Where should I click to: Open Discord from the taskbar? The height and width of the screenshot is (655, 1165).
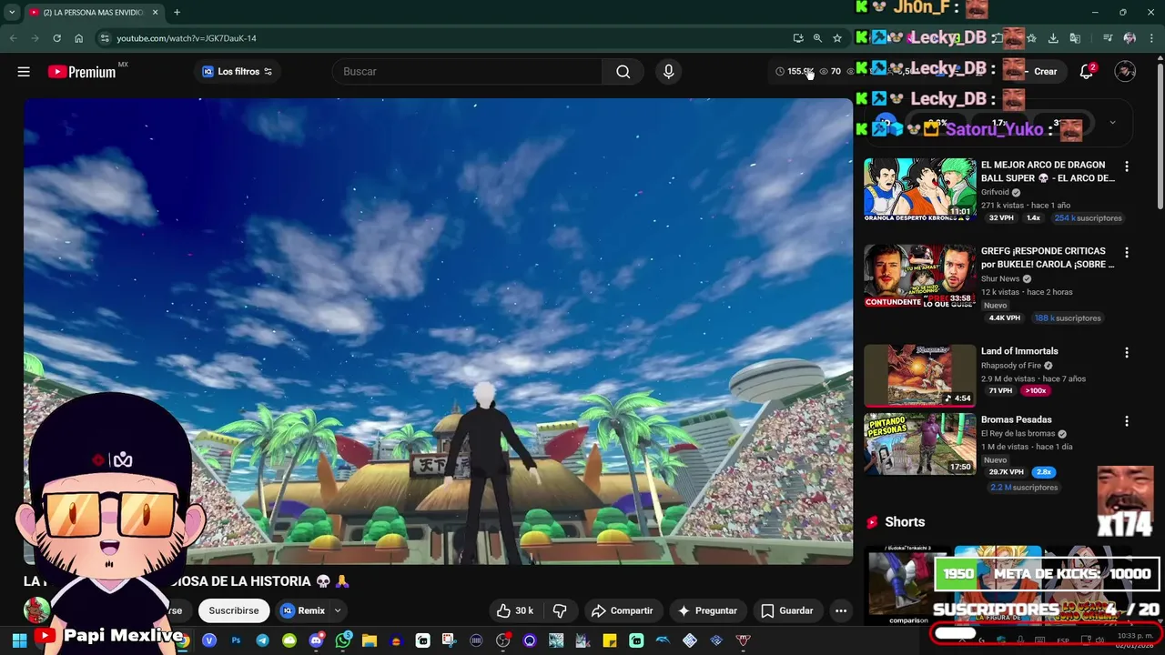316,640
